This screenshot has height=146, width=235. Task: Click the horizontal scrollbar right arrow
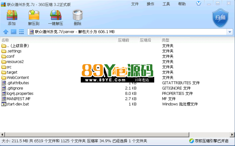click(x=232, y=135)
